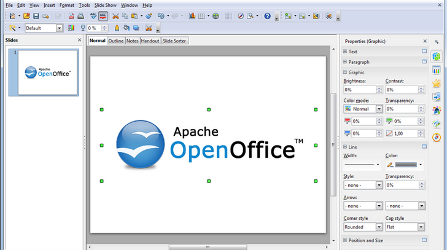This screenshot has width=447, height=250.
Task: Switch to the Handout tab
Action: click(x=150, y=41)
